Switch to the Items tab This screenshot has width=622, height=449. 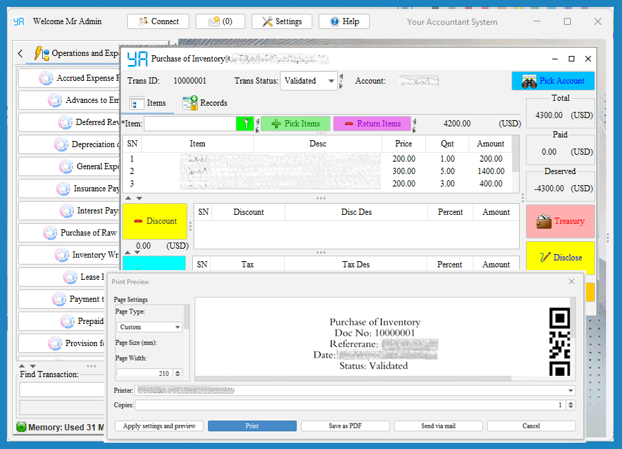coord(148,103)
